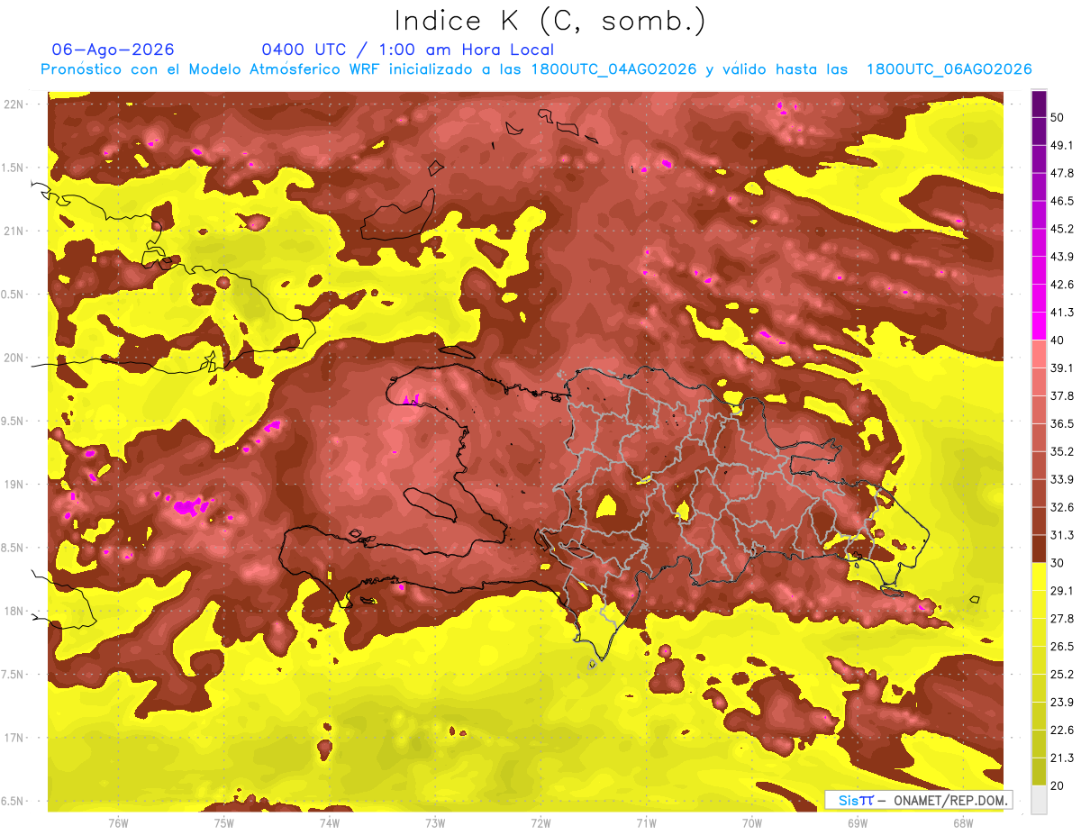Click the colorbar value 31.3
Viewport: 1081px width, 835px height.
pos(1062,535)
